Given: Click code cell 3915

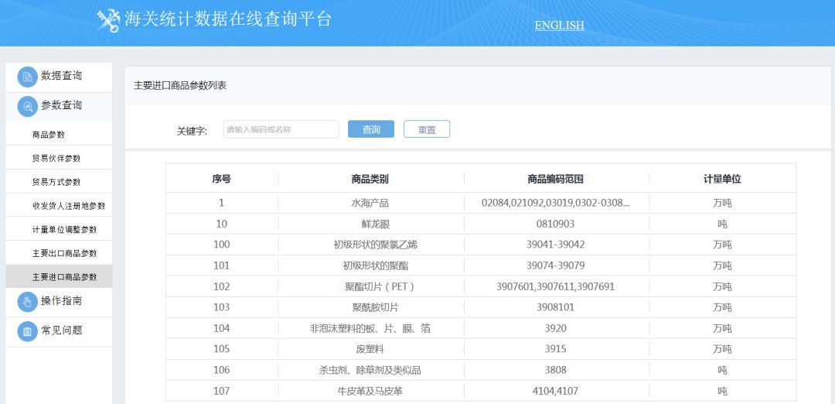Looking at the screenshot, I should coord(555,349).
